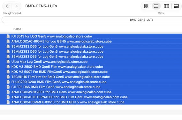Go forward with the Forward arrow
The width and height of the screenshot is (182, 120).
coord(17,6)
